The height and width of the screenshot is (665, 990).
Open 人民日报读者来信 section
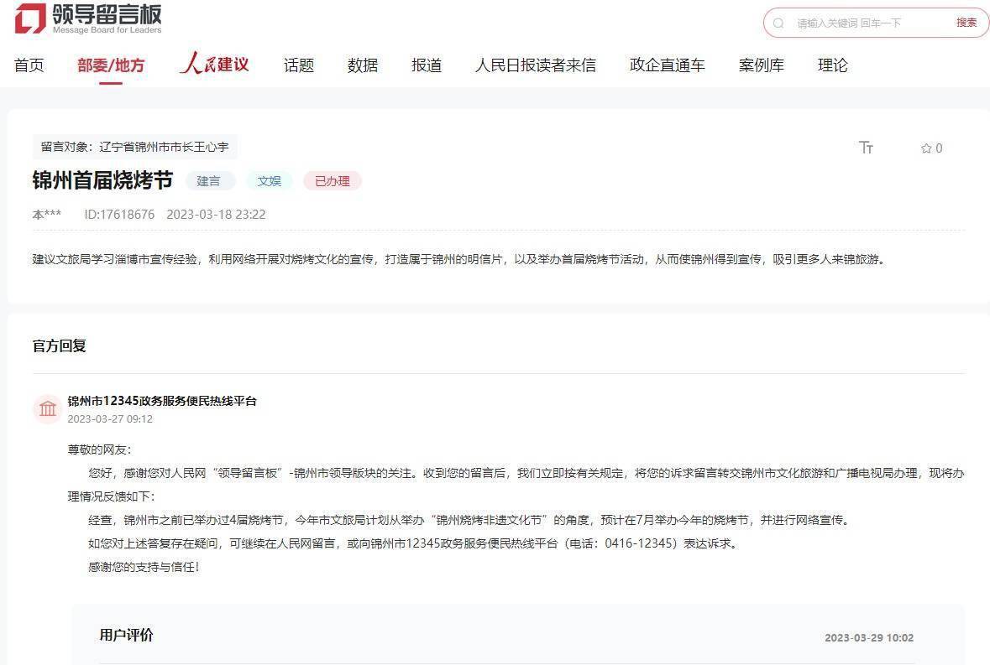click(x=536, y=65)
